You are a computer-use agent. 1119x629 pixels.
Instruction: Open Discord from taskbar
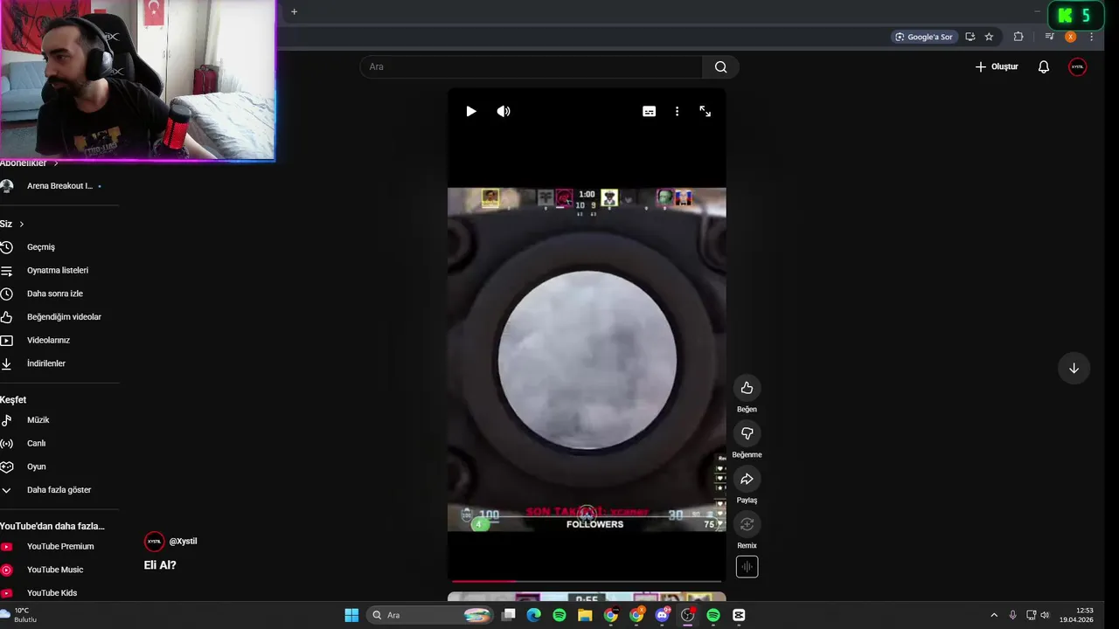click(x=662, y=615)
